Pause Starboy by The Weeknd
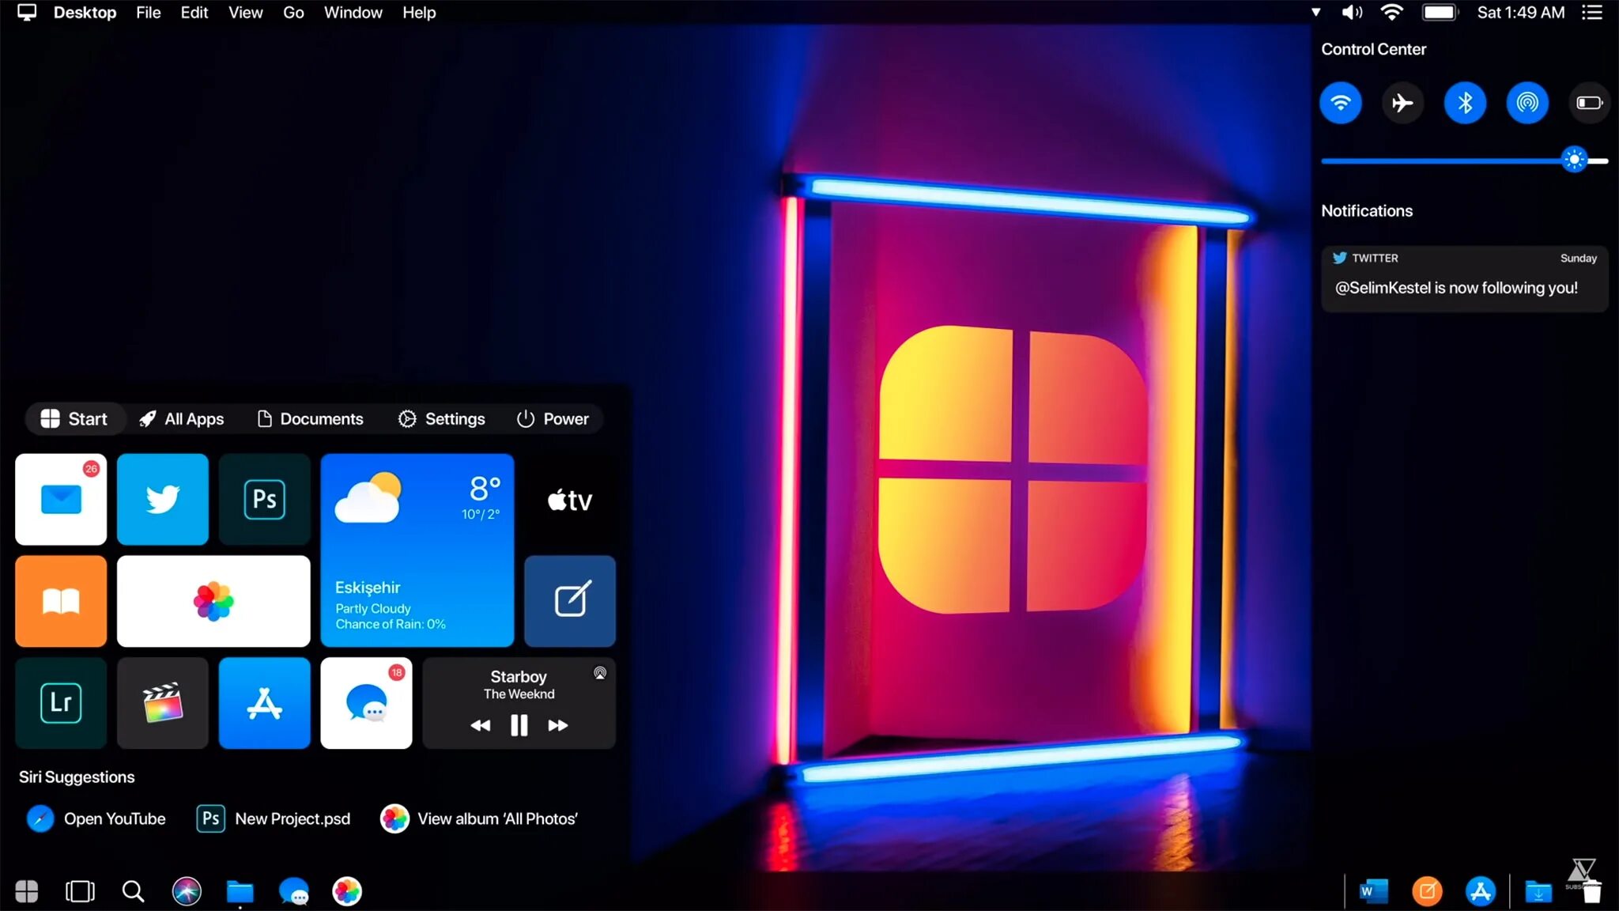This screenshot has width=1619, height=911. click(518, 724)
